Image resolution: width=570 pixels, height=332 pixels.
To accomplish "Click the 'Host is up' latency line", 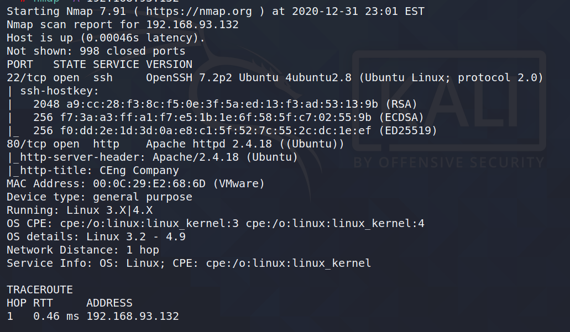I will pos(106,38).
